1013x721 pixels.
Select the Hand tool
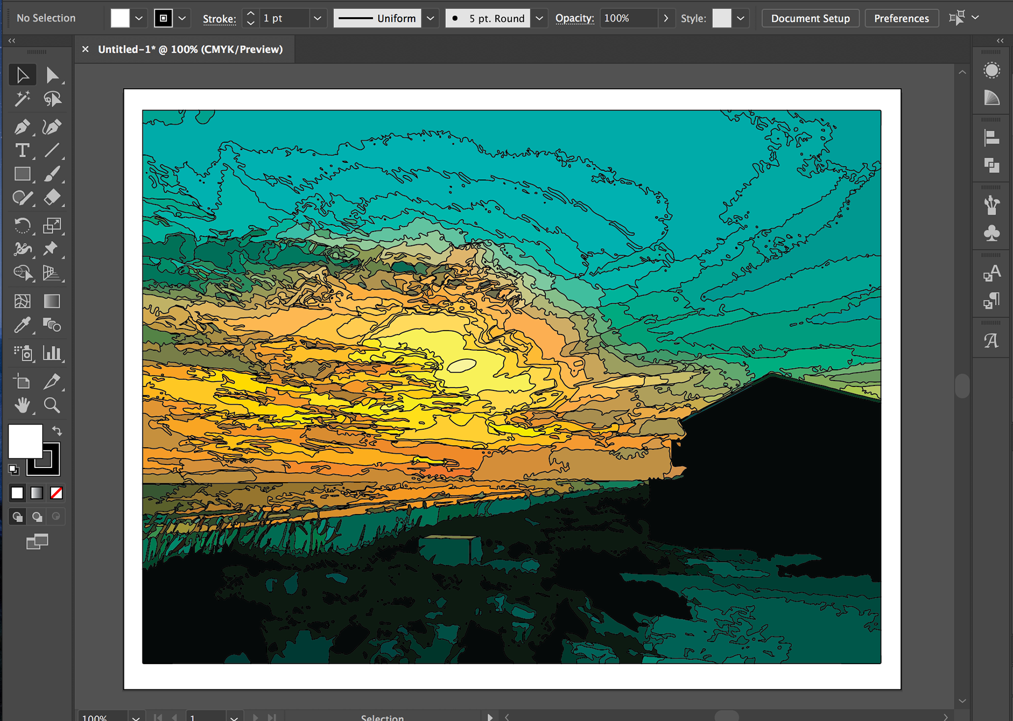22,405
